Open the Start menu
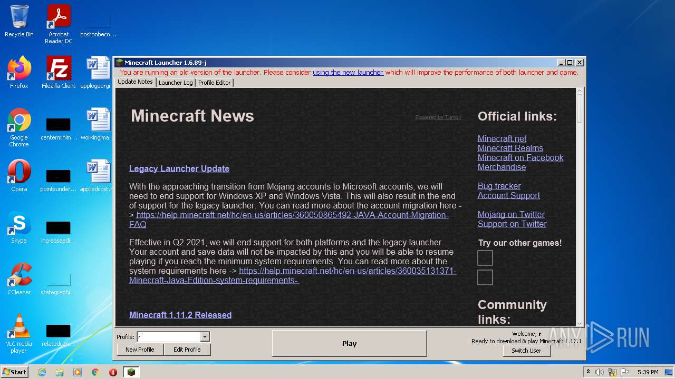 coord(15,372)
